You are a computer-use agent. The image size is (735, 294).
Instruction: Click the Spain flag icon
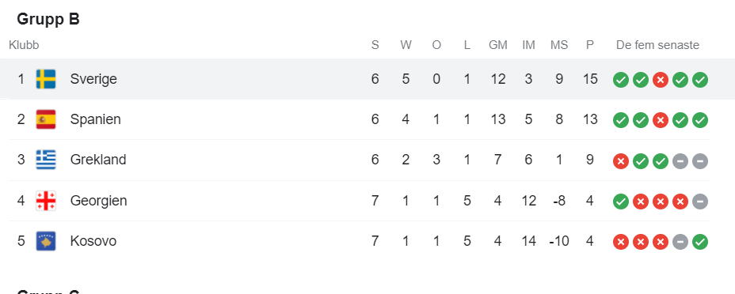46,119
